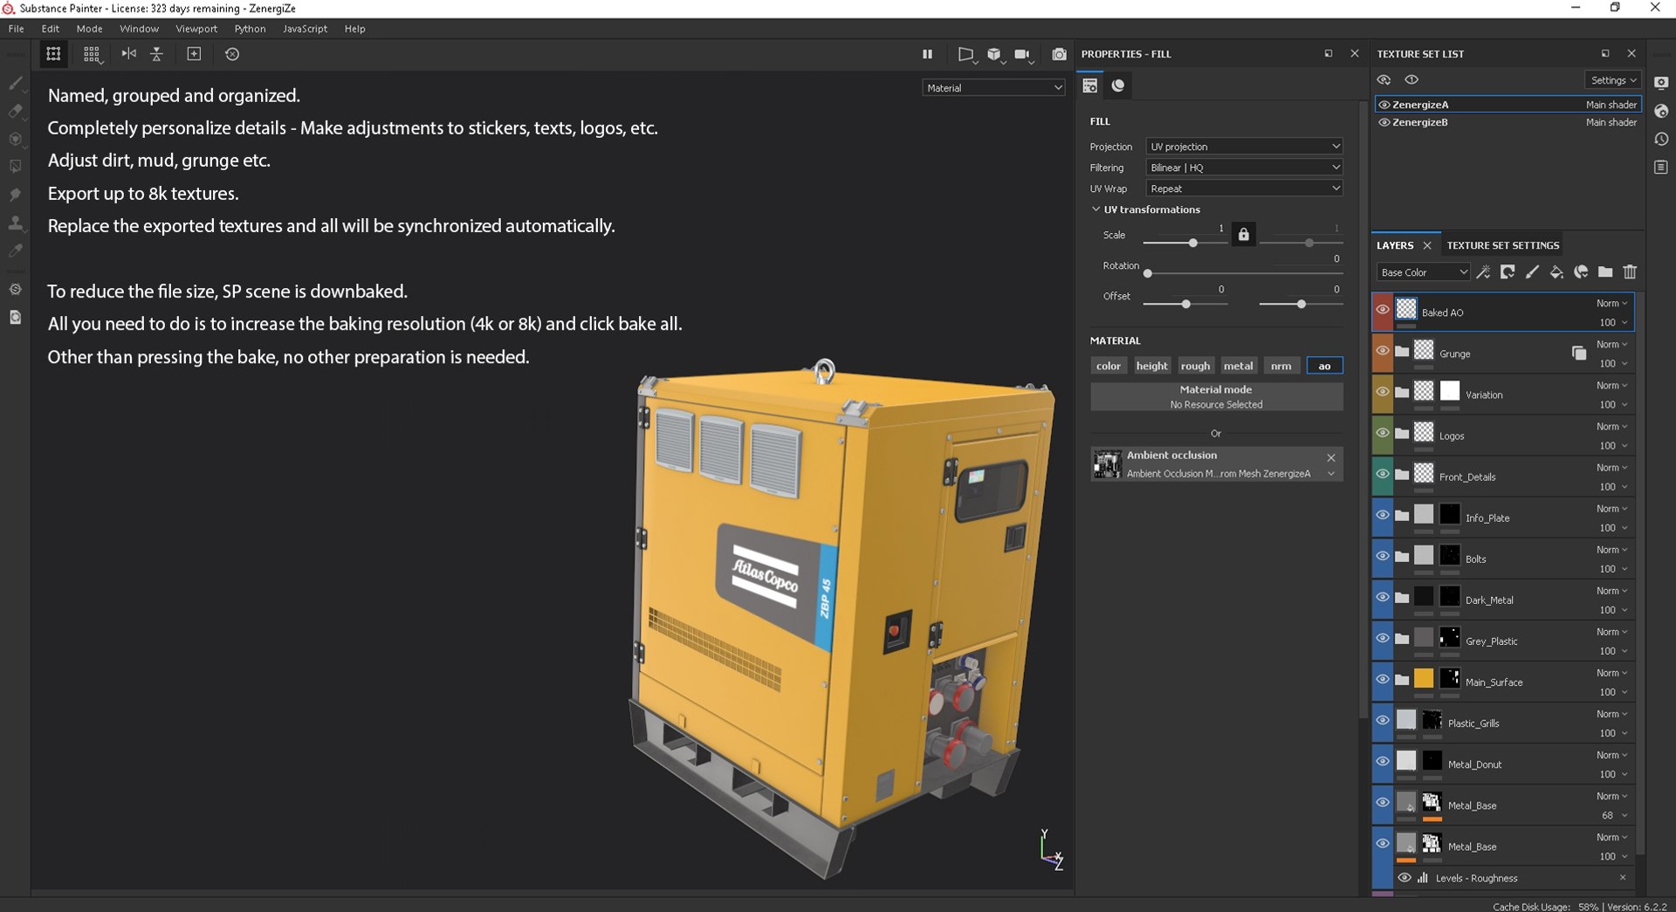Open the Base Color channel dropdown
Viewport: 1676px width, 912px height.
1423,272
